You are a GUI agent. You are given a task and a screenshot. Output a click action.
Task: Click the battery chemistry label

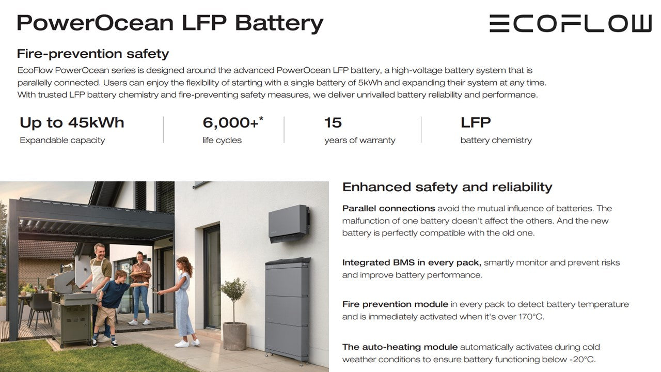[x=496, y=140]
